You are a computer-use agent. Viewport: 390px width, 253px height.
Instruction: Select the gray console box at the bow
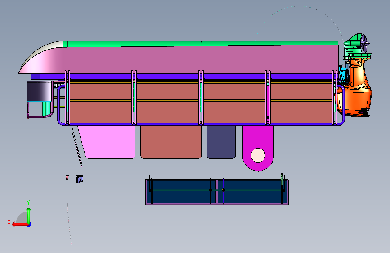click(39, 91)
